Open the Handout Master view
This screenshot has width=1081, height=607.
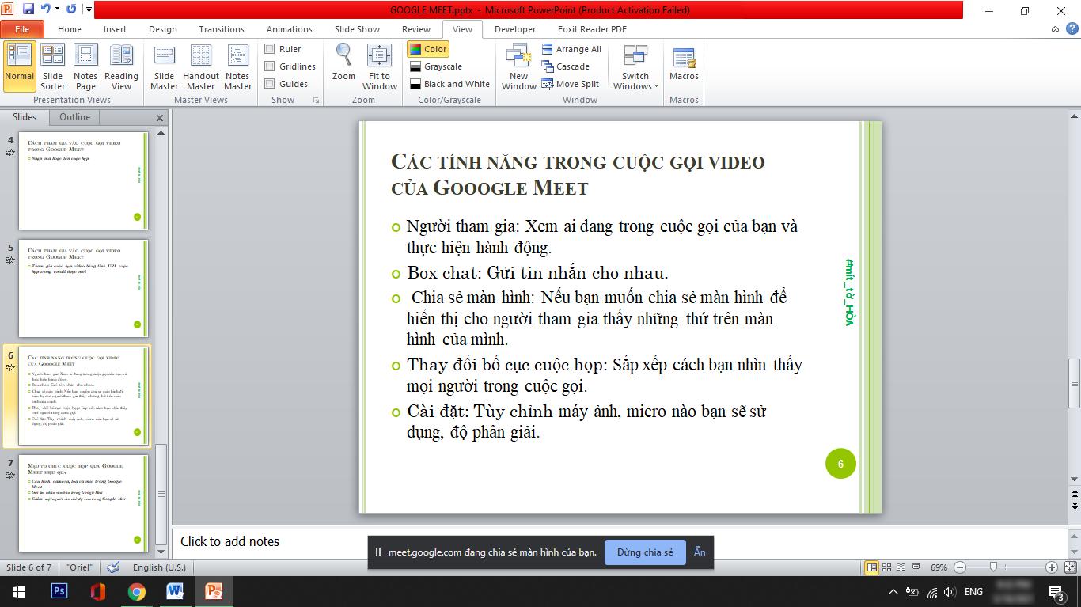tap(201, 66)
